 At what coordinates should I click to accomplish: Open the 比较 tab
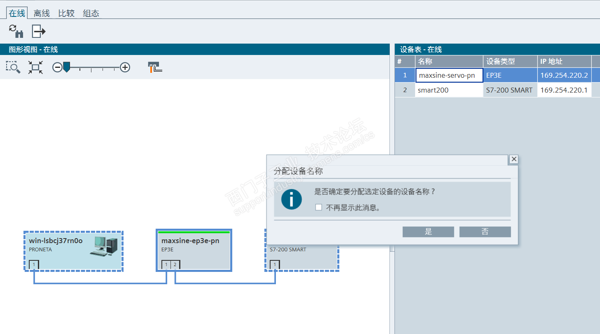[66, 13]
